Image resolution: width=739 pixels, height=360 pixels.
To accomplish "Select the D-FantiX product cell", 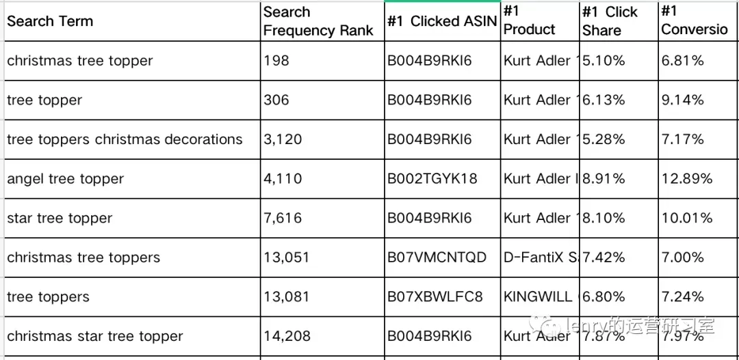I will (540, 258).
